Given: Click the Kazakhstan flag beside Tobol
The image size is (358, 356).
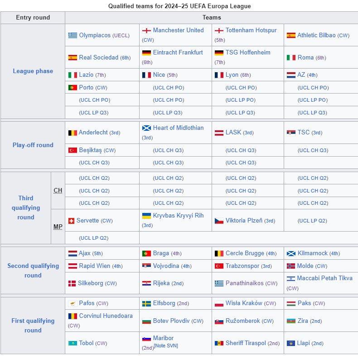Looking at the screenshot, I should [73, 343].
